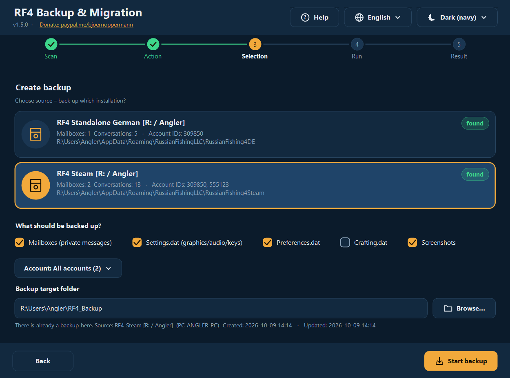Image resolution: width=510 pixels, height=378 pixels.
Task: Click the step 3 Selection circle
Action: pyautogui.click(x=255, y=44)
